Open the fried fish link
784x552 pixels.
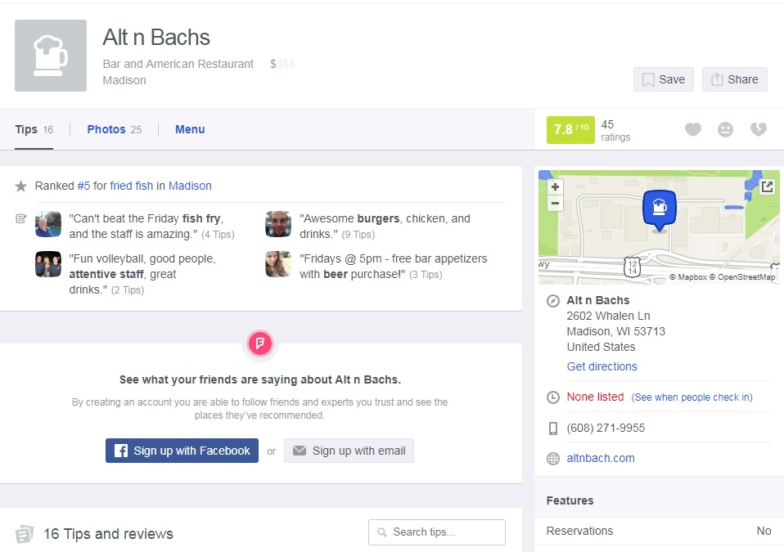132,186
